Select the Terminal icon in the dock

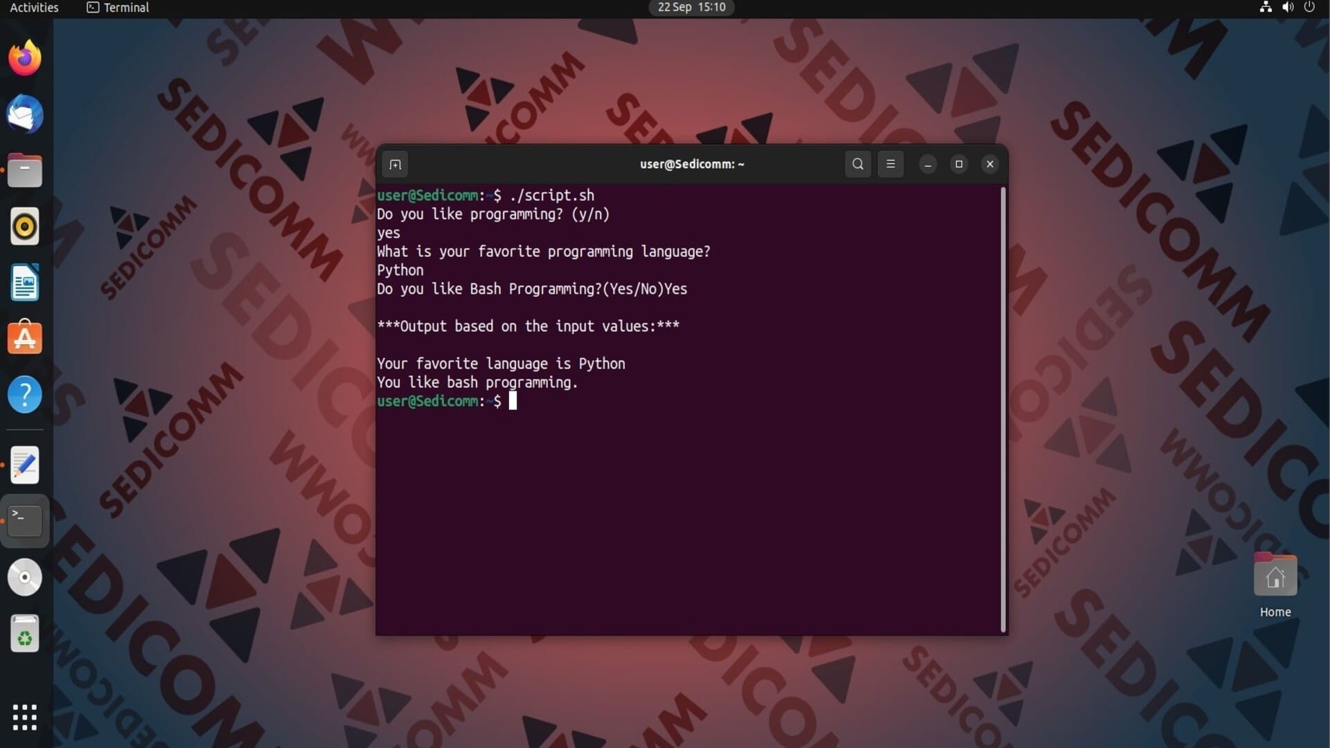pos(25,521)
